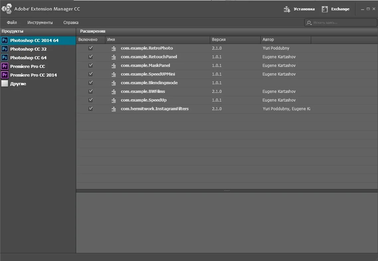Uncheck the com.example.RetouchPanel extension
Viewport: 378px width, 261px height.
click(91, 57)
